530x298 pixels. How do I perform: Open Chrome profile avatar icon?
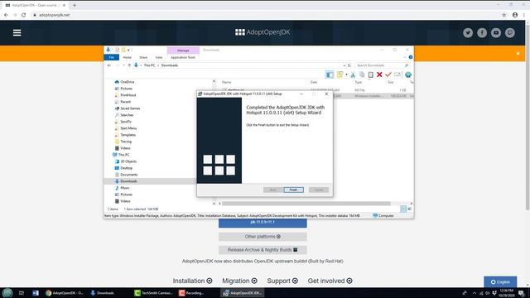(x=515, y=15)
